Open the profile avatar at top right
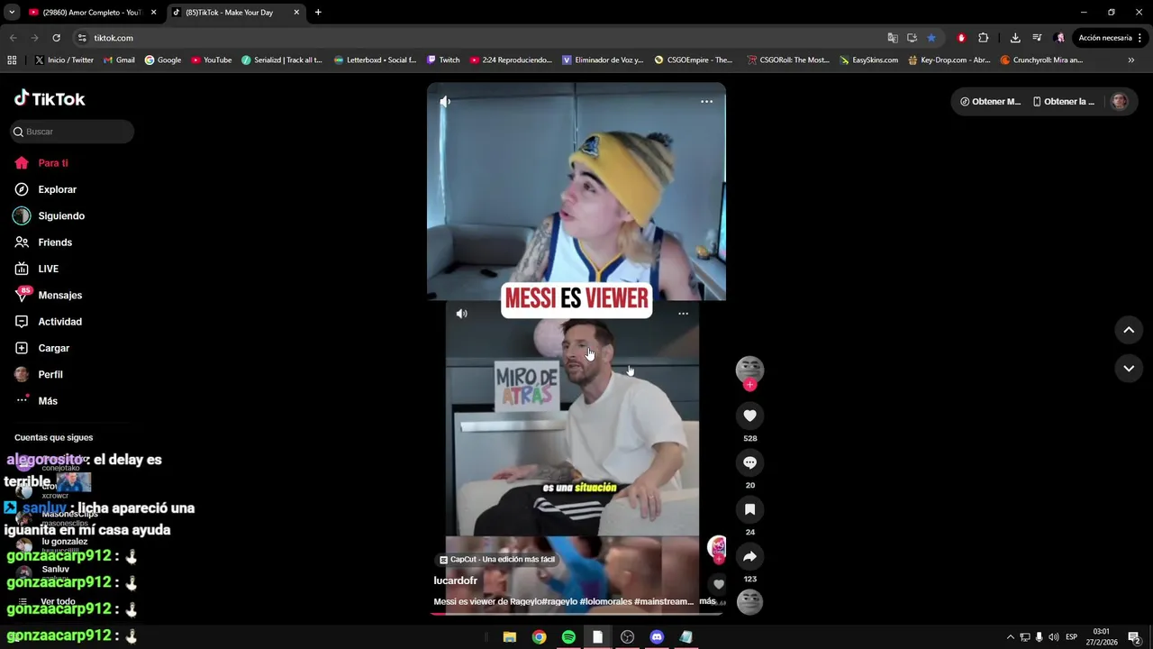Viewport: 1153px width, 649px height. (x=1120, y=102)
